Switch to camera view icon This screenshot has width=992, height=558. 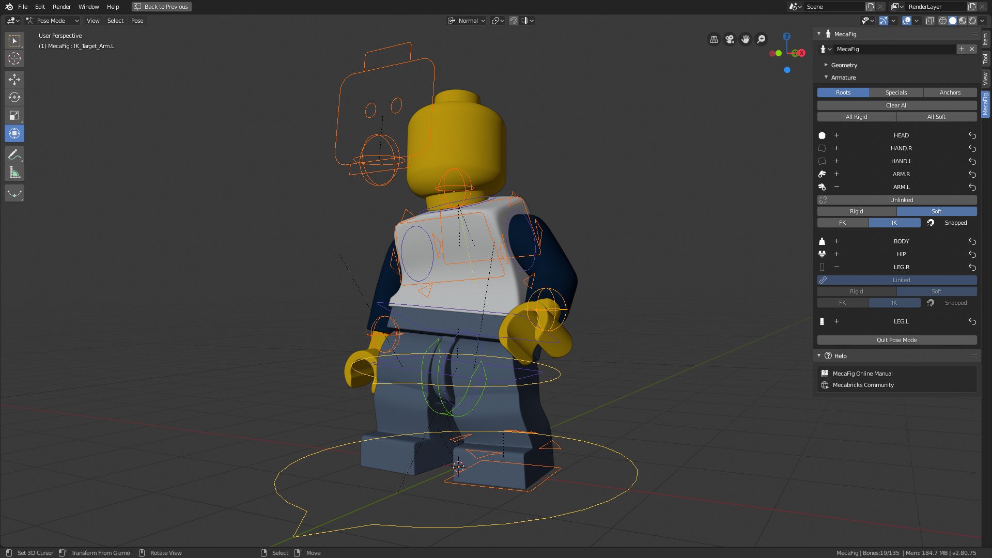tap(730, 39)
